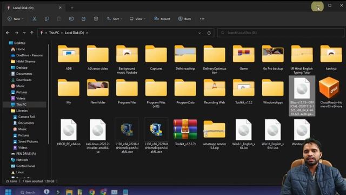
Task: Select the Game folder
Action: 244,58
